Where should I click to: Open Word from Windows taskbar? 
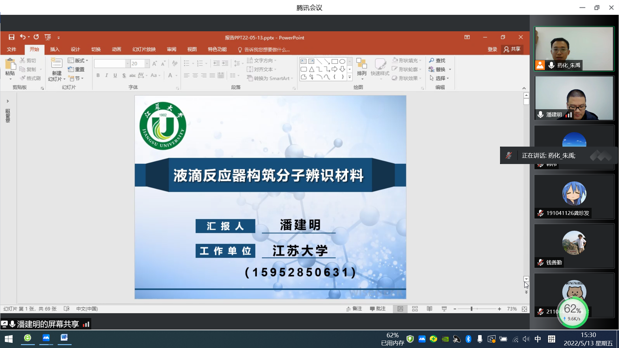point(64,338)
